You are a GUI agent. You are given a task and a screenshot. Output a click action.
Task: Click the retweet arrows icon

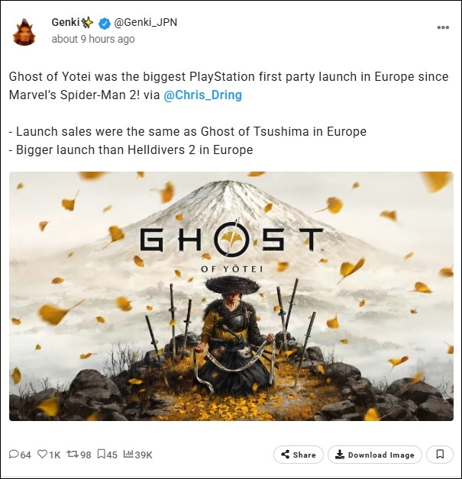click(73, 455)
